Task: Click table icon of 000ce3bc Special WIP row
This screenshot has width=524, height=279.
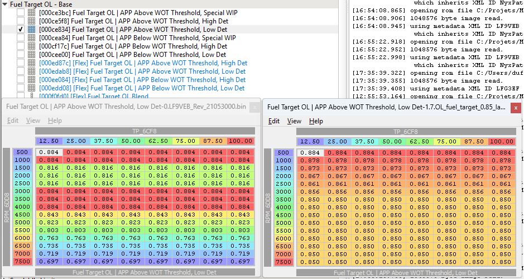Action: point(31,13)
